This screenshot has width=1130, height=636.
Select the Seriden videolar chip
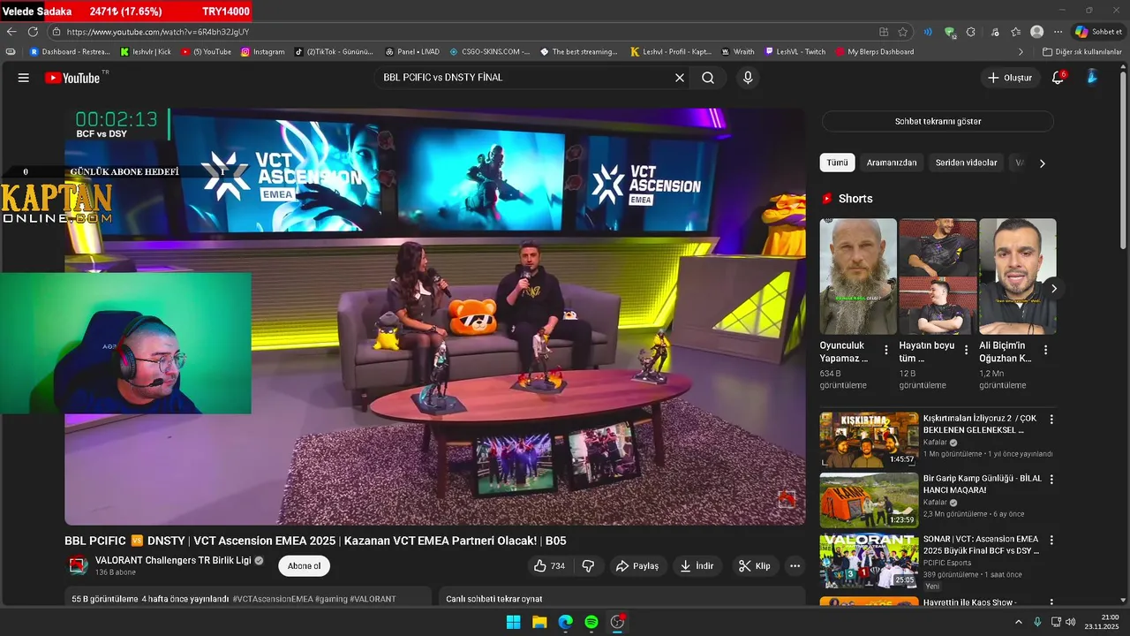[967, 163]
